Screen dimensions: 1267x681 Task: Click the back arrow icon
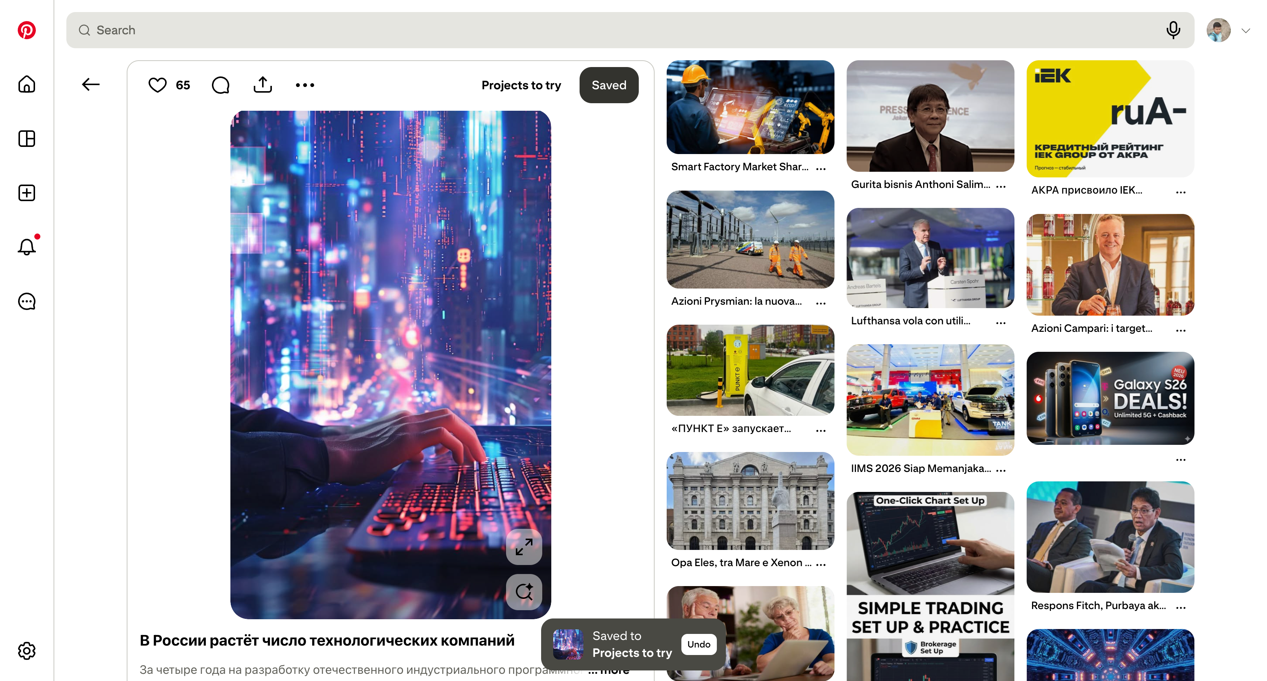tap(90, 84)
